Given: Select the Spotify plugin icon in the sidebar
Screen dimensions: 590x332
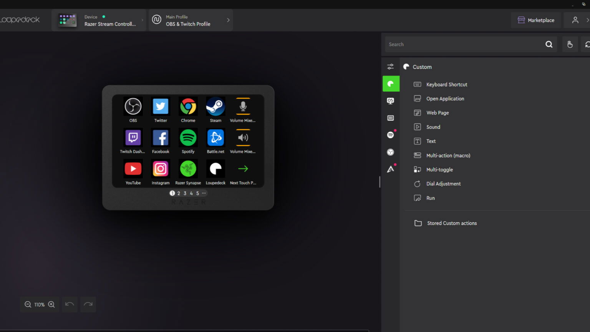Looking at the screenshot, I should [x=390, y=134].
